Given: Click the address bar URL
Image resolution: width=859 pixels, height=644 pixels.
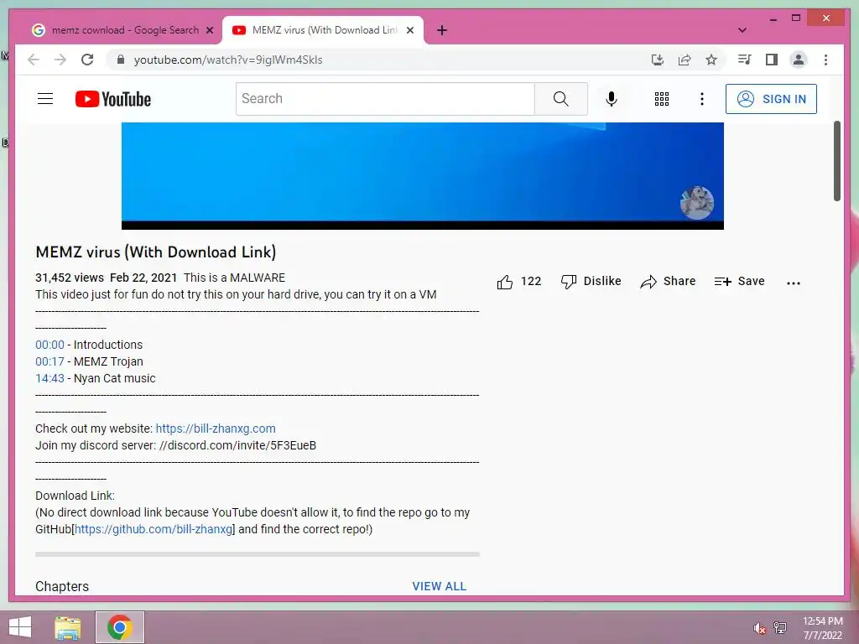Looking at the screenshot, I should pyautogui.click(x=228, y=60).
